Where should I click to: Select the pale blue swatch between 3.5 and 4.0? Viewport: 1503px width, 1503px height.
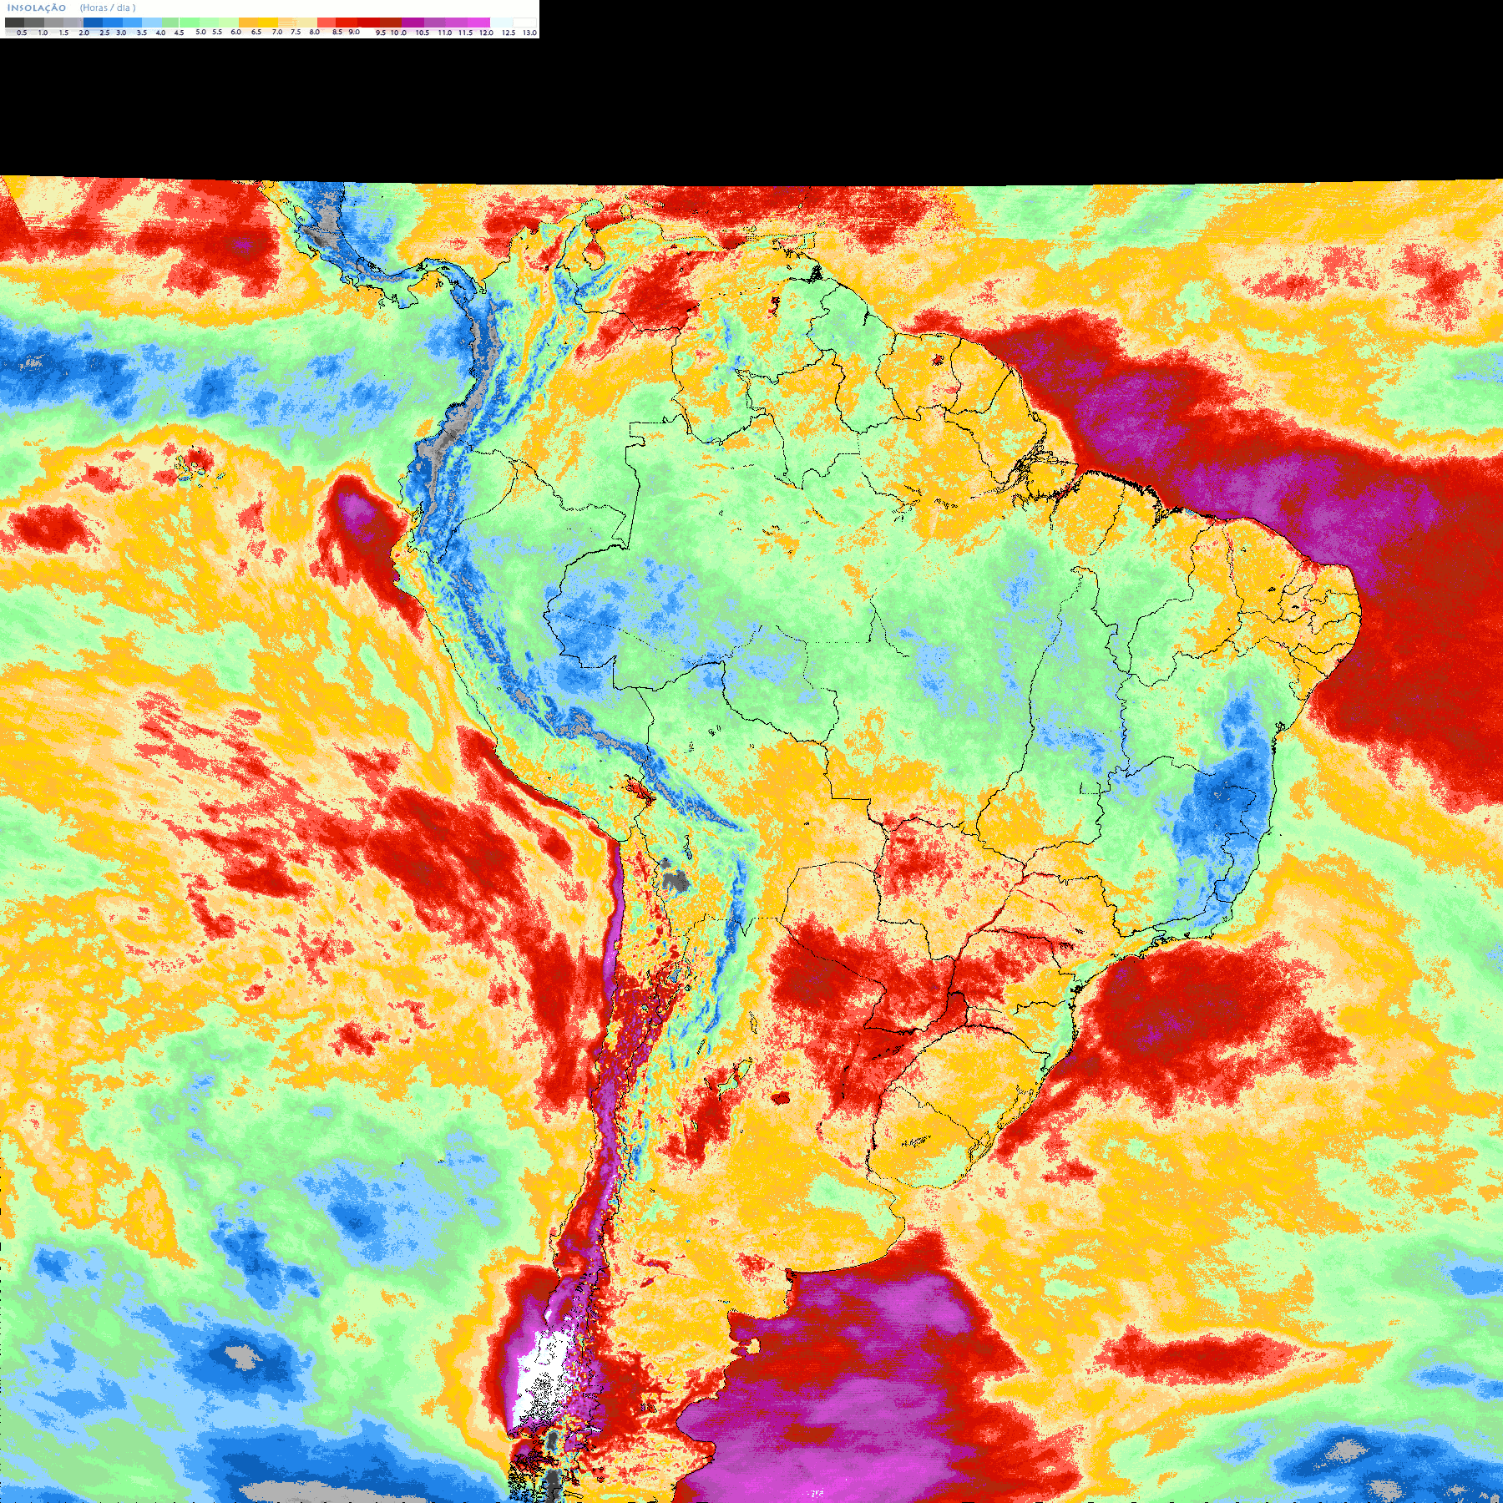tap(152, 23)
